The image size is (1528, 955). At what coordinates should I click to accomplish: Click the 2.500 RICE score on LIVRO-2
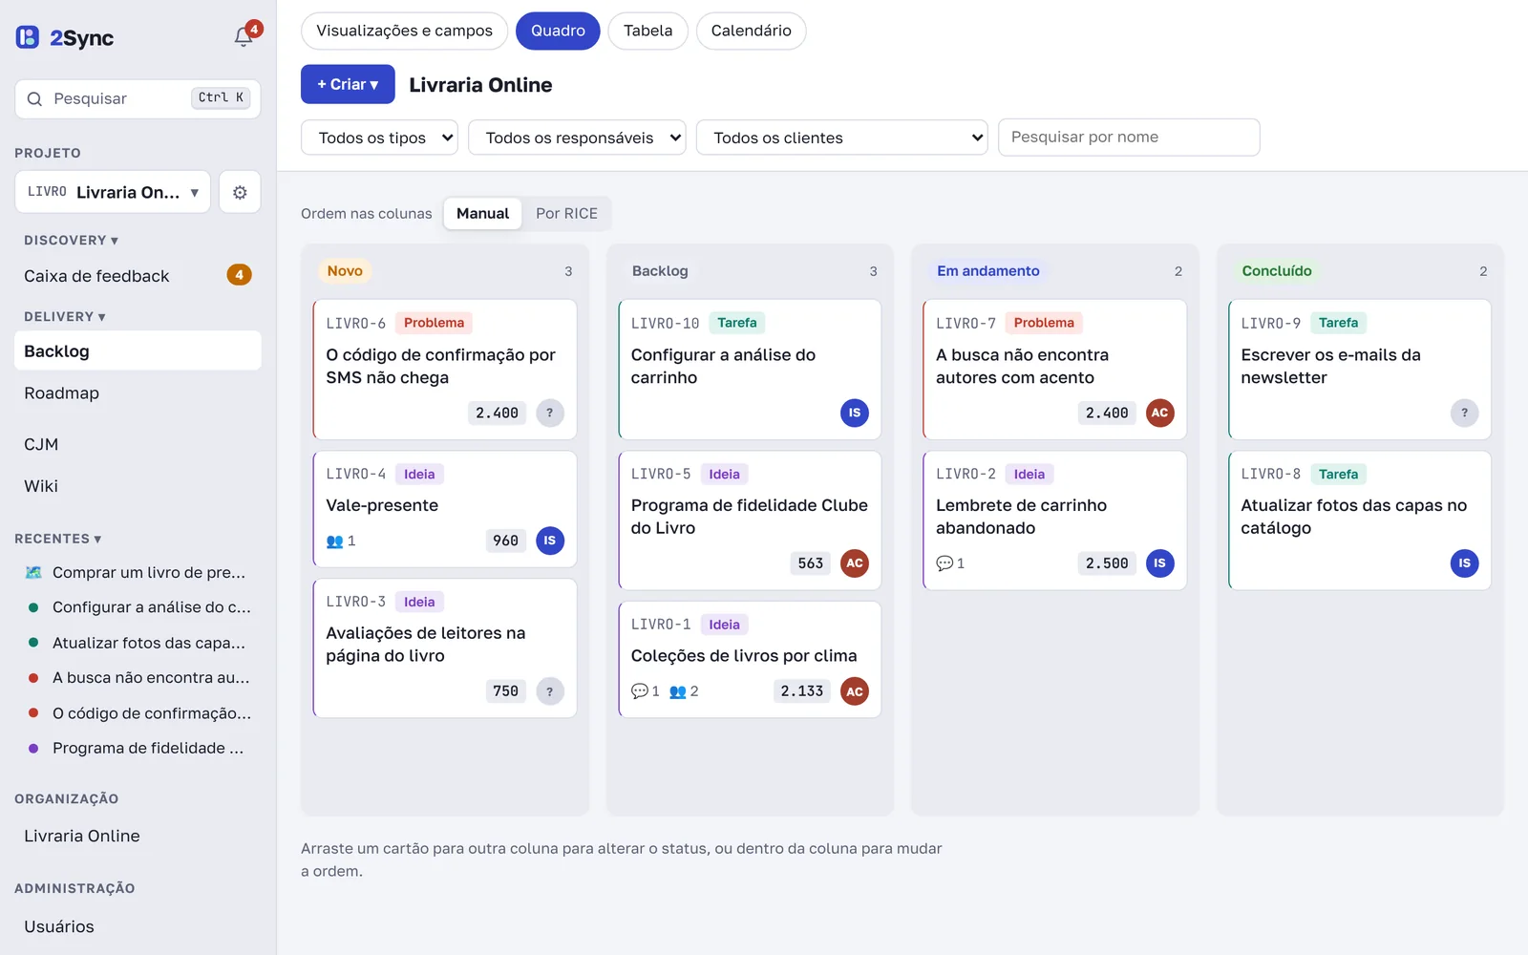pyautogui.click(x=1107, y=563)
